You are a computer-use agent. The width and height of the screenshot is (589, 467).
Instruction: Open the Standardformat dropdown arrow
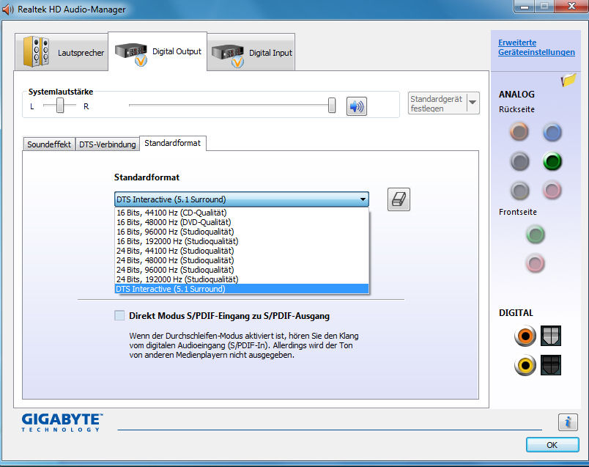pos(363,199)
